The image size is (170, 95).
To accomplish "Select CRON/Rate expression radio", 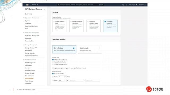I will [x=53, y=64].
